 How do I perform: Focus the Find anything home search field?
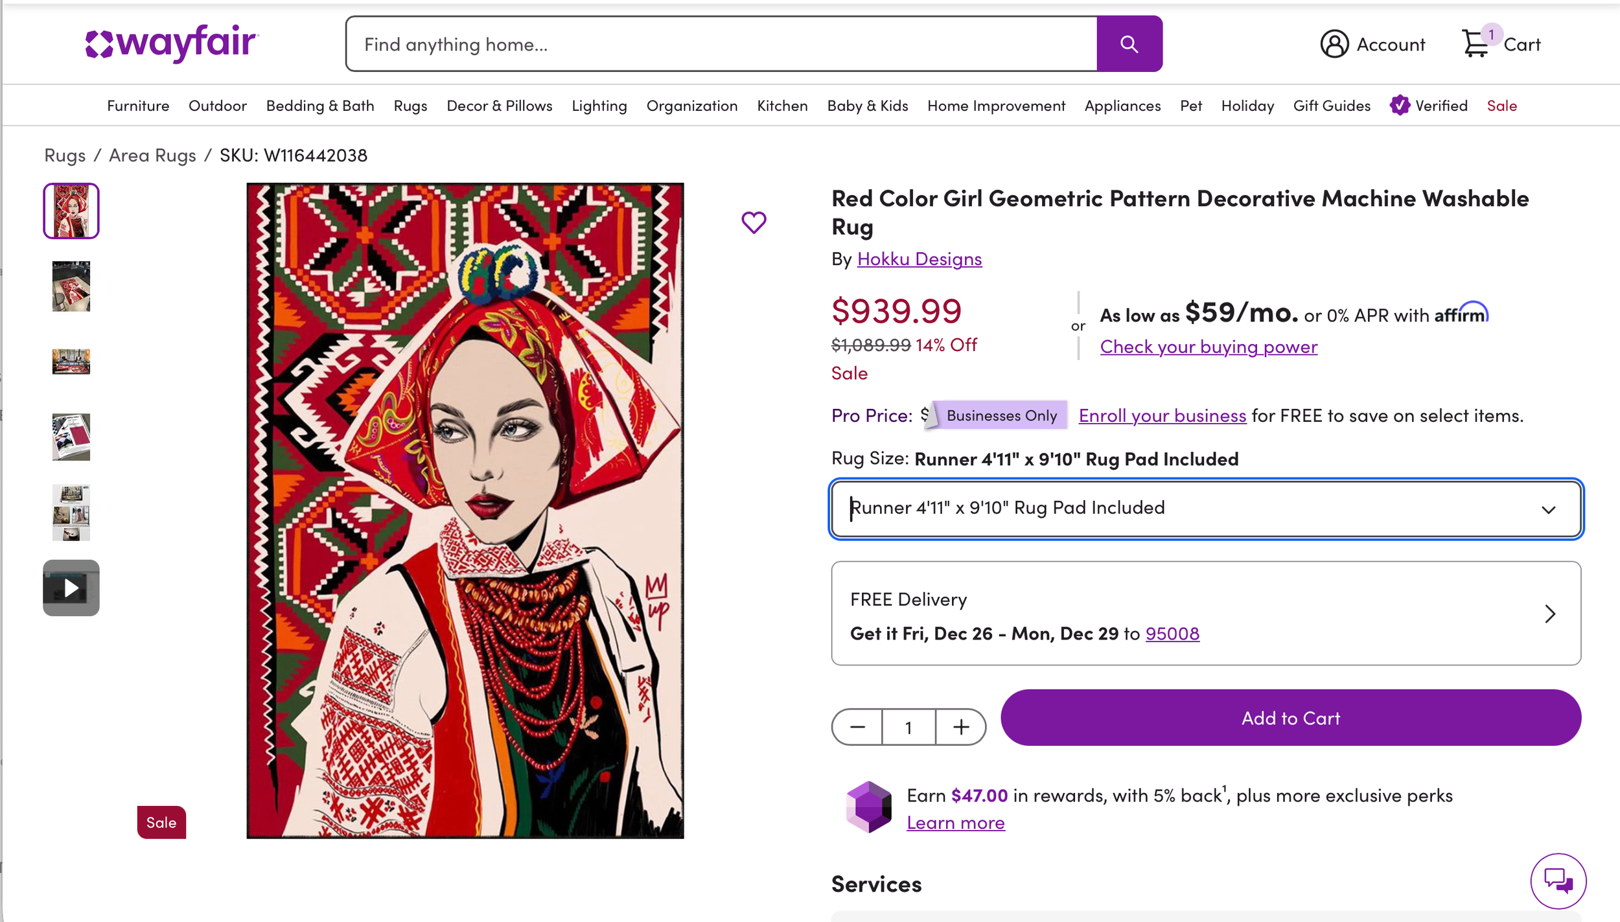pyautogui.click(x=721, y=44)
